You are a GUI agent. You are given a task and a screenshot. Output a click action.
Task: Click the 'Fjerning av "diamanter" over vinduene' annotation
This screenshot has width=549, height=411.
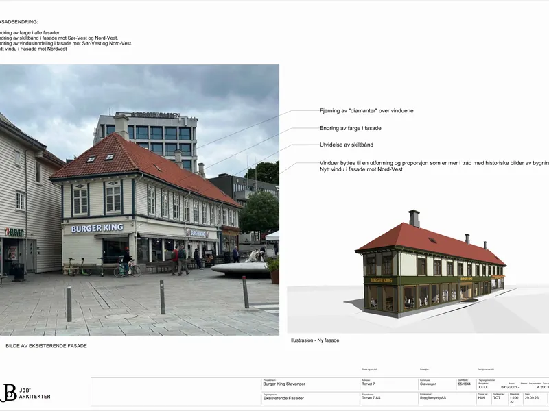point(366,111)
